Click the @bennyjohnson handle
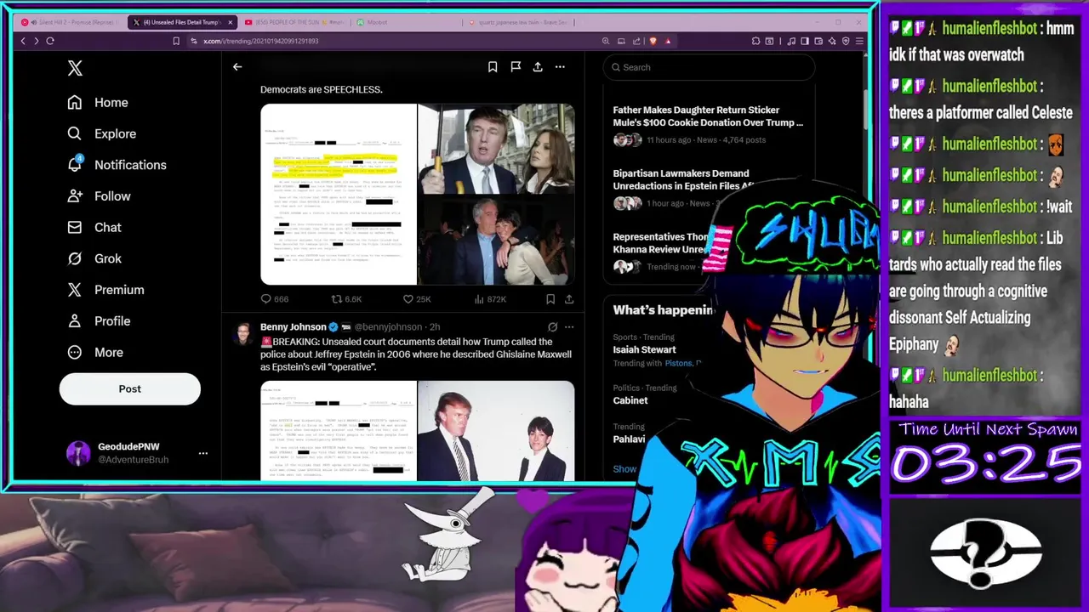Image resolution: width=1089 pixels, height=612 pixels. pos(388,327)
